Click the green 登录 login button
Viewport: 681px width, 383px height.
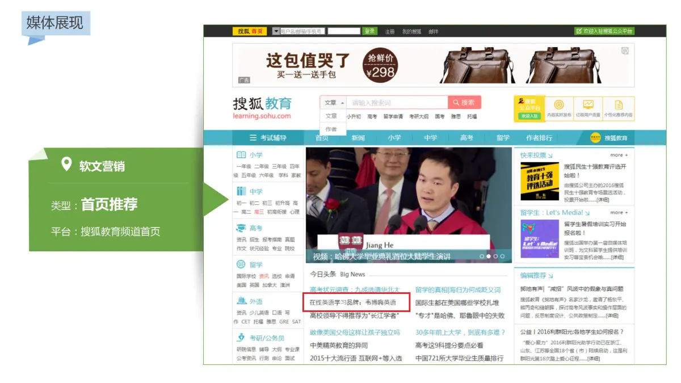pyautogui.click(x=370, y=31)
